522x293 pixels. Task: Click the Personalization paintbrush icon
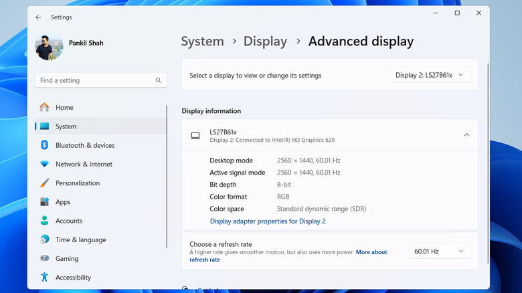[x=44, y=183]
